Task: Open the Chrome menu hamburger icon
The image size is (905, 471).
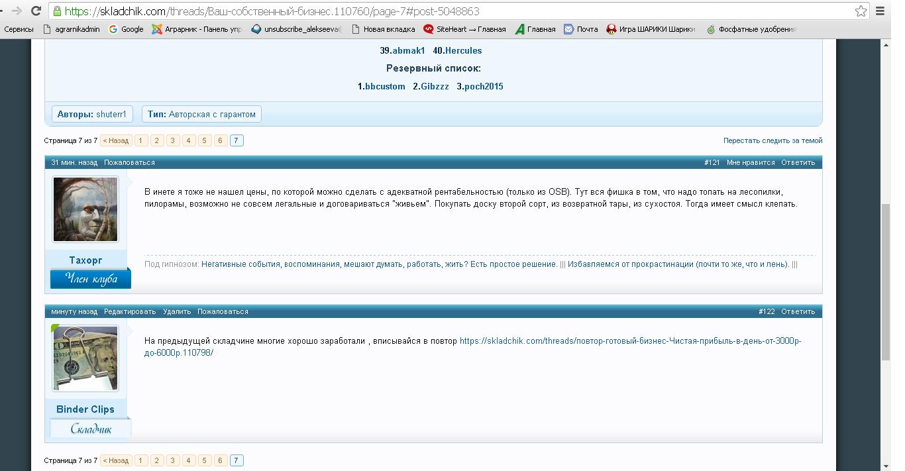Action: coord(880,11)
